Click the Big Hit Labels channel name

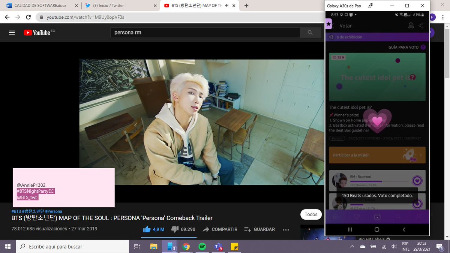pyautogui.click(x=372, y=239)
